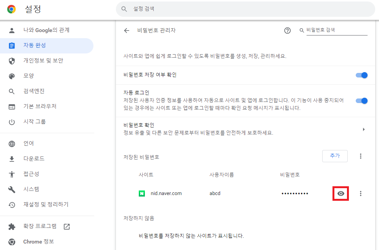Toggle 자동 로그인 switch
Viewport: 379px width, 250px height.
[x=361, y=101]
